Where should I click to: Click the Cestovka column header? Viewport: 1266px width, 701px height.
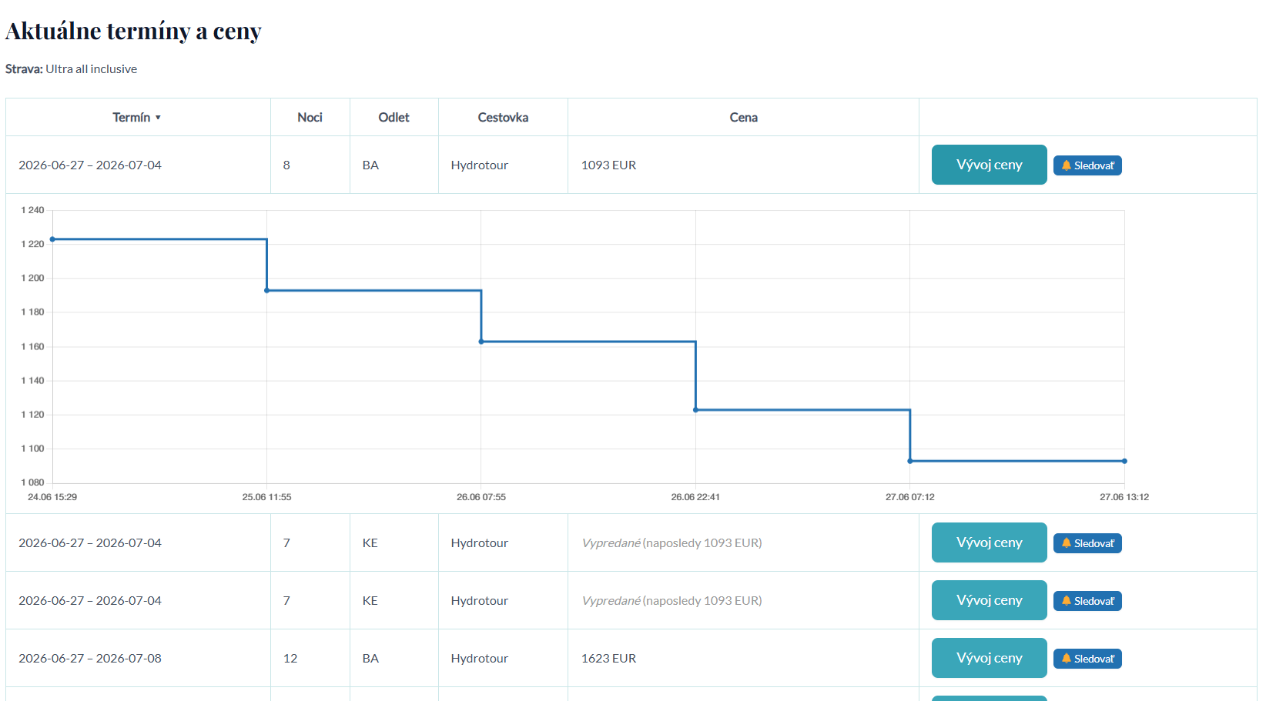(x=503, y=117)
